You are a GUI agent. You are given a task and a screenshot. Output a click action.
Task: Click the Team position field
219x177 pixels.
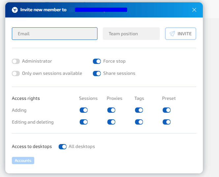click(x=131, y=34)
